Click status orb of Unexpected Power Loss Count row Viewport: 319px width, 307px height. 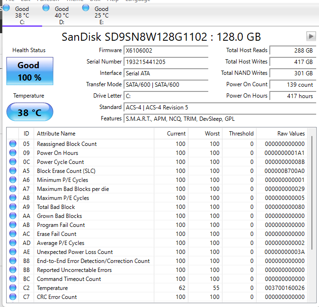13,252
